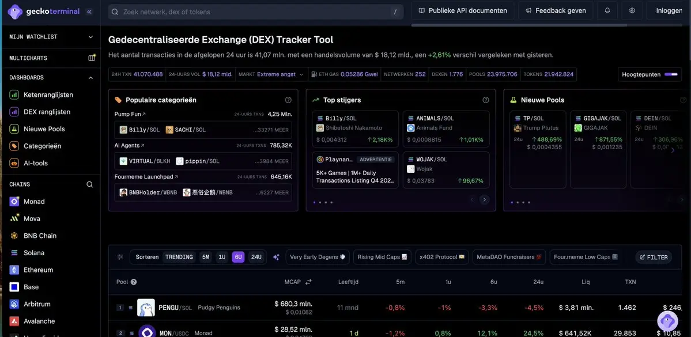
Task: Select the 6U timeframe
Action: tap(239, 257)
